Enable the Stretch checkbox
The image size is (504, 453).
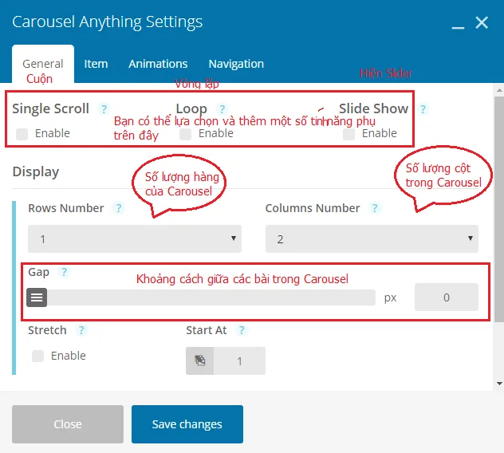point(38,356)
